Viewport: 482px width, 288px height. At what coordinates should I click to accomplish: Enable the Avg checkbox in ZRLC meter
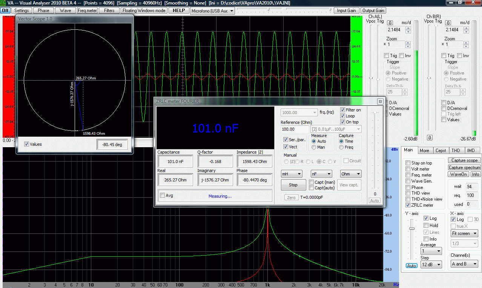[x=163, y=195]
